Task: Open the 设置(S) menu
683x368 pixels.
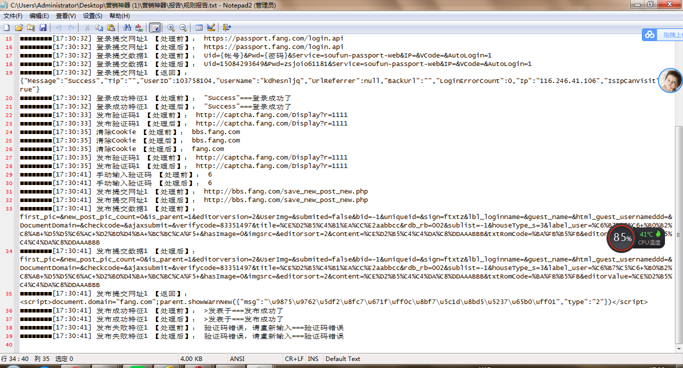Action: tap(92, 16)
